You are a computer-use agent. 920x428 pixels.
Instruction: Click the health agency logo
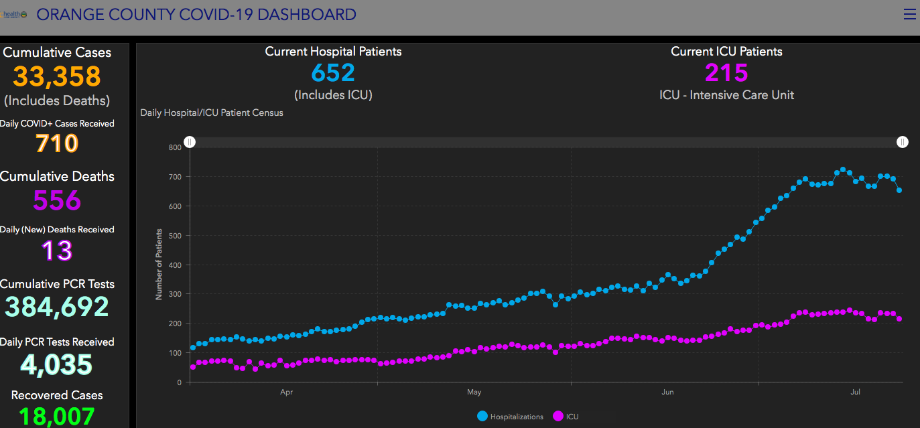point(14,14)
